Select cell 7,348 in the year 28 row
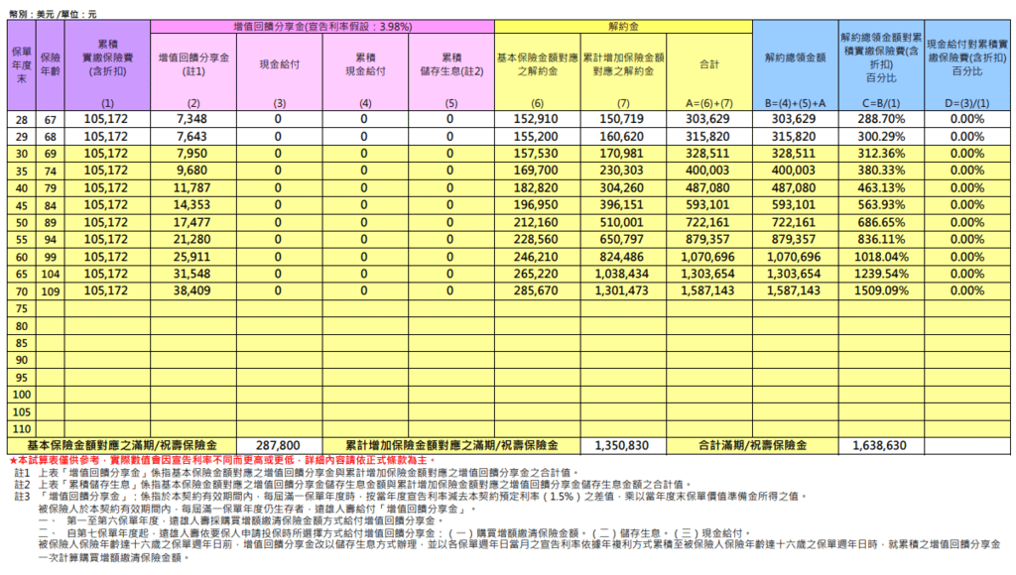This screenshot has width=1016, height=575. click(191, 119)
